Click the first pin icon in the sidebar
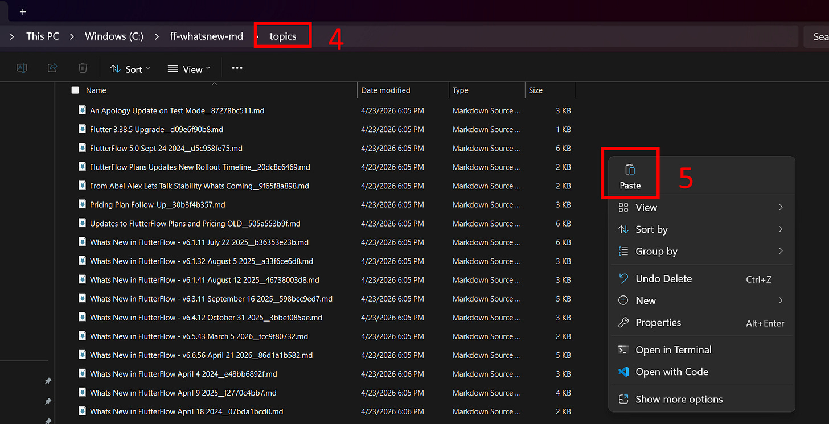Screen dimensions: 829x424 point(48,381)
